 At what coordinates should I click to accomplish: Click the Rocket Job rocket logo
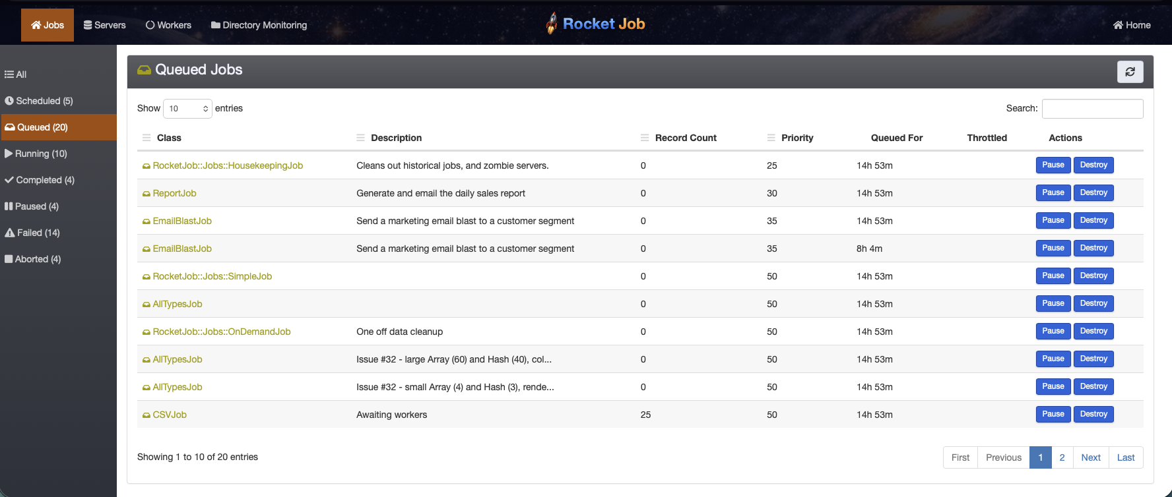[x=552, y=24]
